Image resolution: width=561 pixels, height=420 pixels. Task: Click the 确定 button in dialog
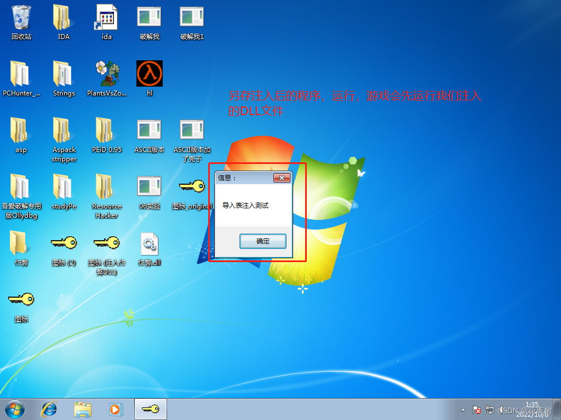pos(263,241)
